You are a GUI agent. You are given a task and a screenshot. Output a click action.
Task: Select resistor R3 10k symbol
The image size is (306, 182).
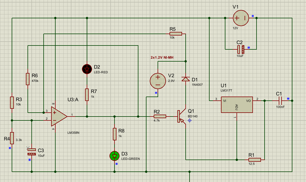tap(12, 103)
